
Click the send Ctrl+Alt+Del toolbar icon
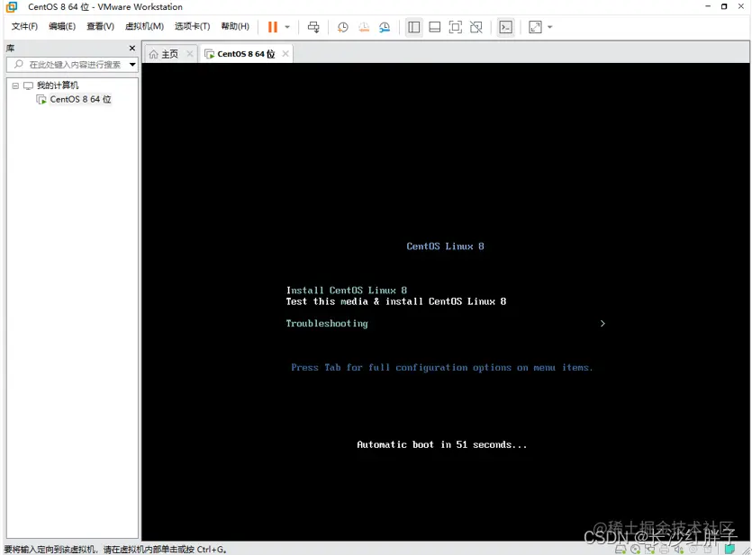pos(313,27)
